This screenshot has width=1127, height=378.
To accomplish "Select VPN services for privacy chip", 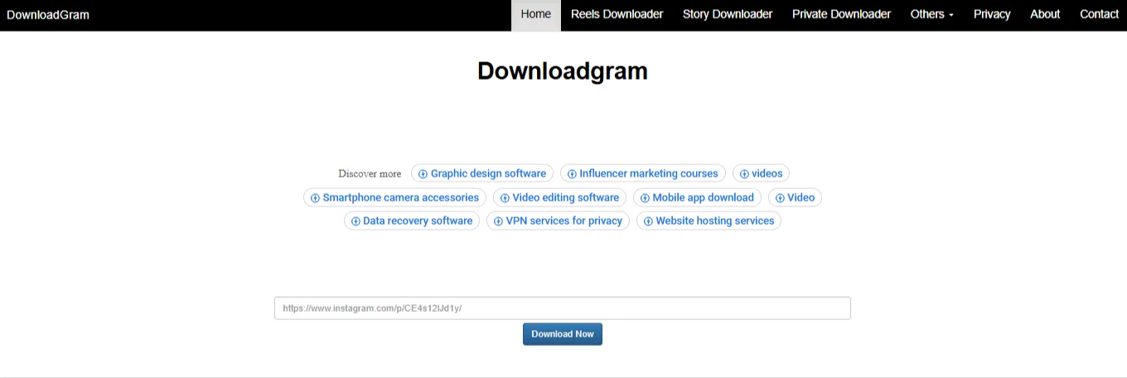I will [x=559, y=220].
